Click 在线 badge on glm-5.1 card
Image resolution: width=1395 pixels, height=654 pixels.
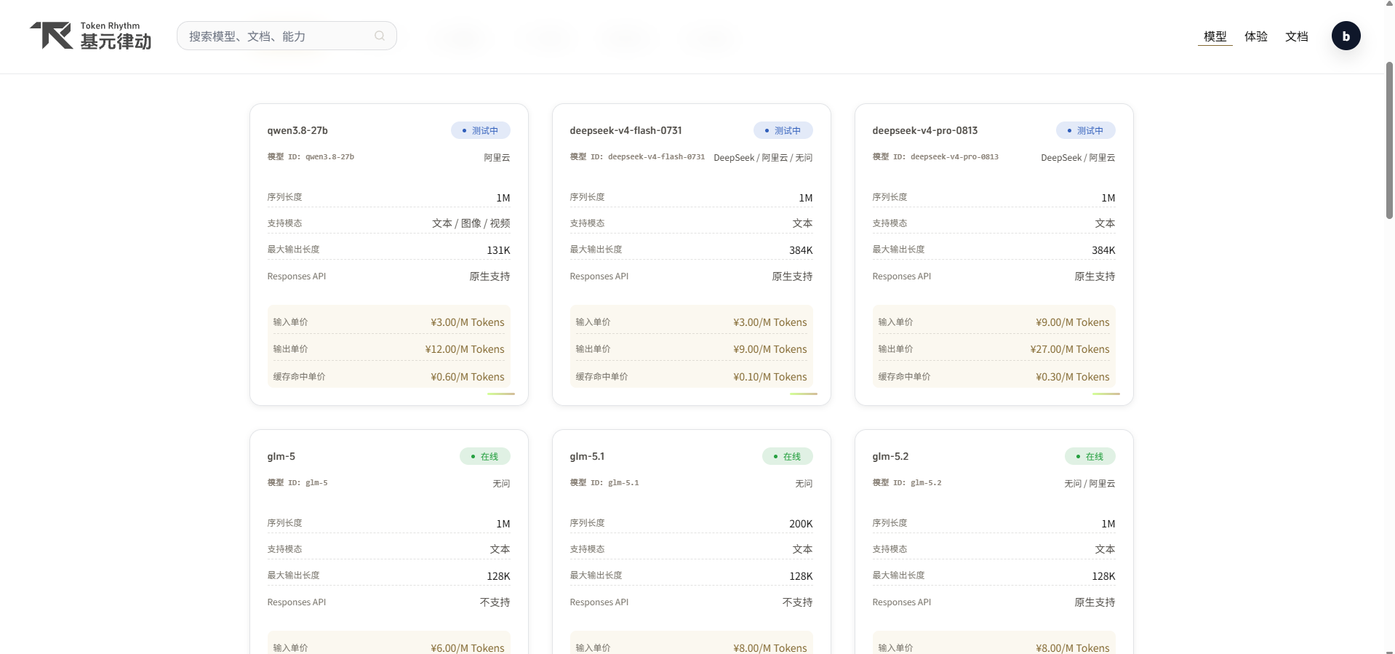click(x=787, y=456)
